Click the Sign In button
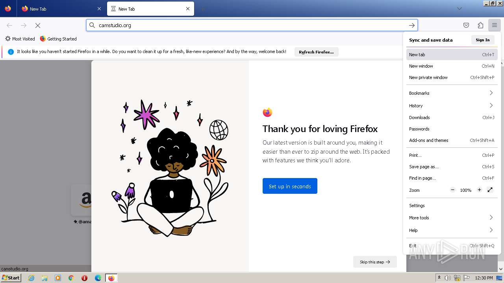504x283 pixels. tap(482, 40)
